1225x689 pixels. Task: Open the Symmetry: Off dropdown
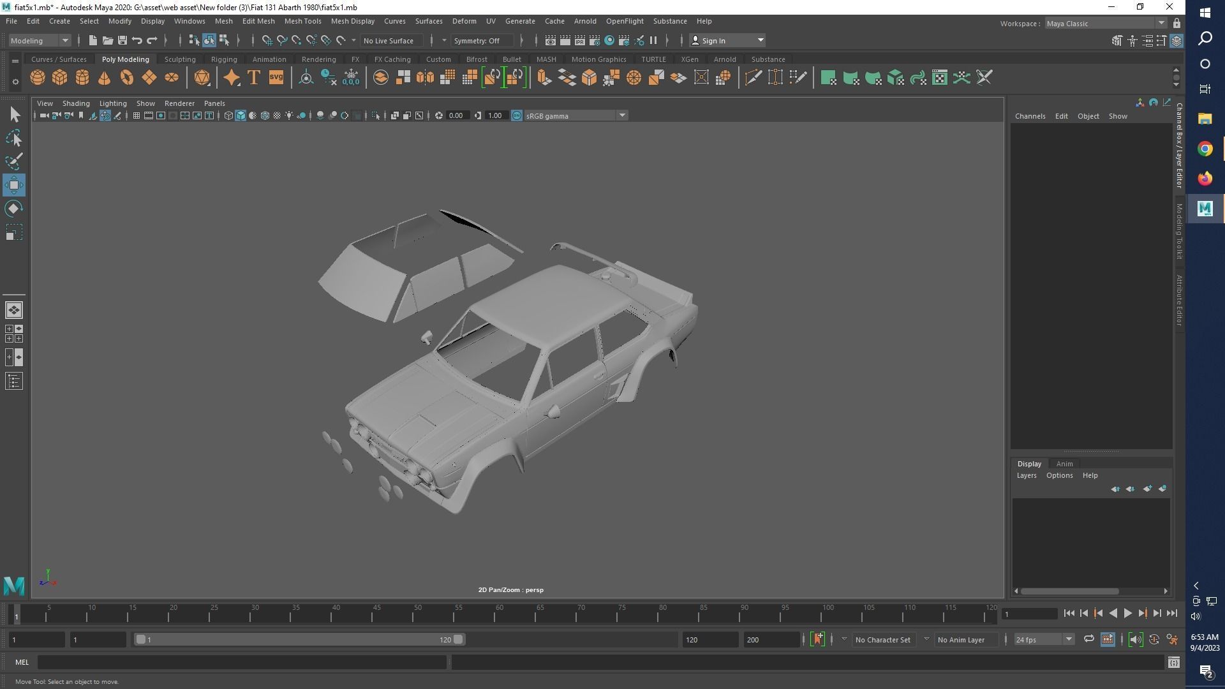tap(482, 40)
